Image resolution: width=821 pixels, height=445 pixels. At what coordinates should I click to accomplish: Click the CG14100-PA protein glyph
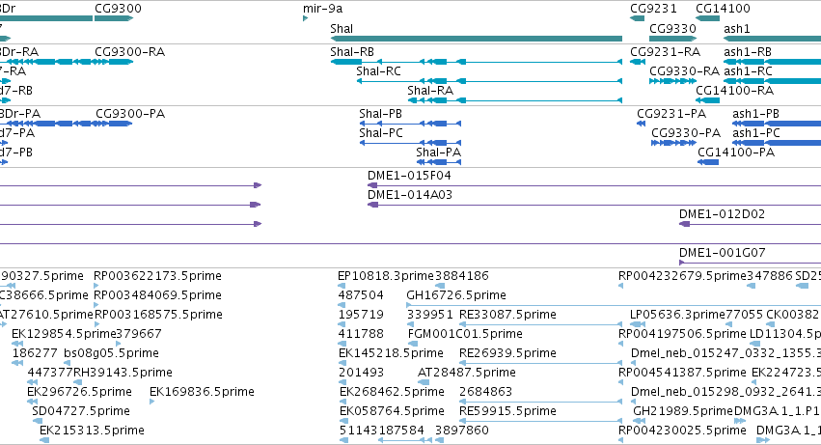pyautogui.click(x=708, y=162)
